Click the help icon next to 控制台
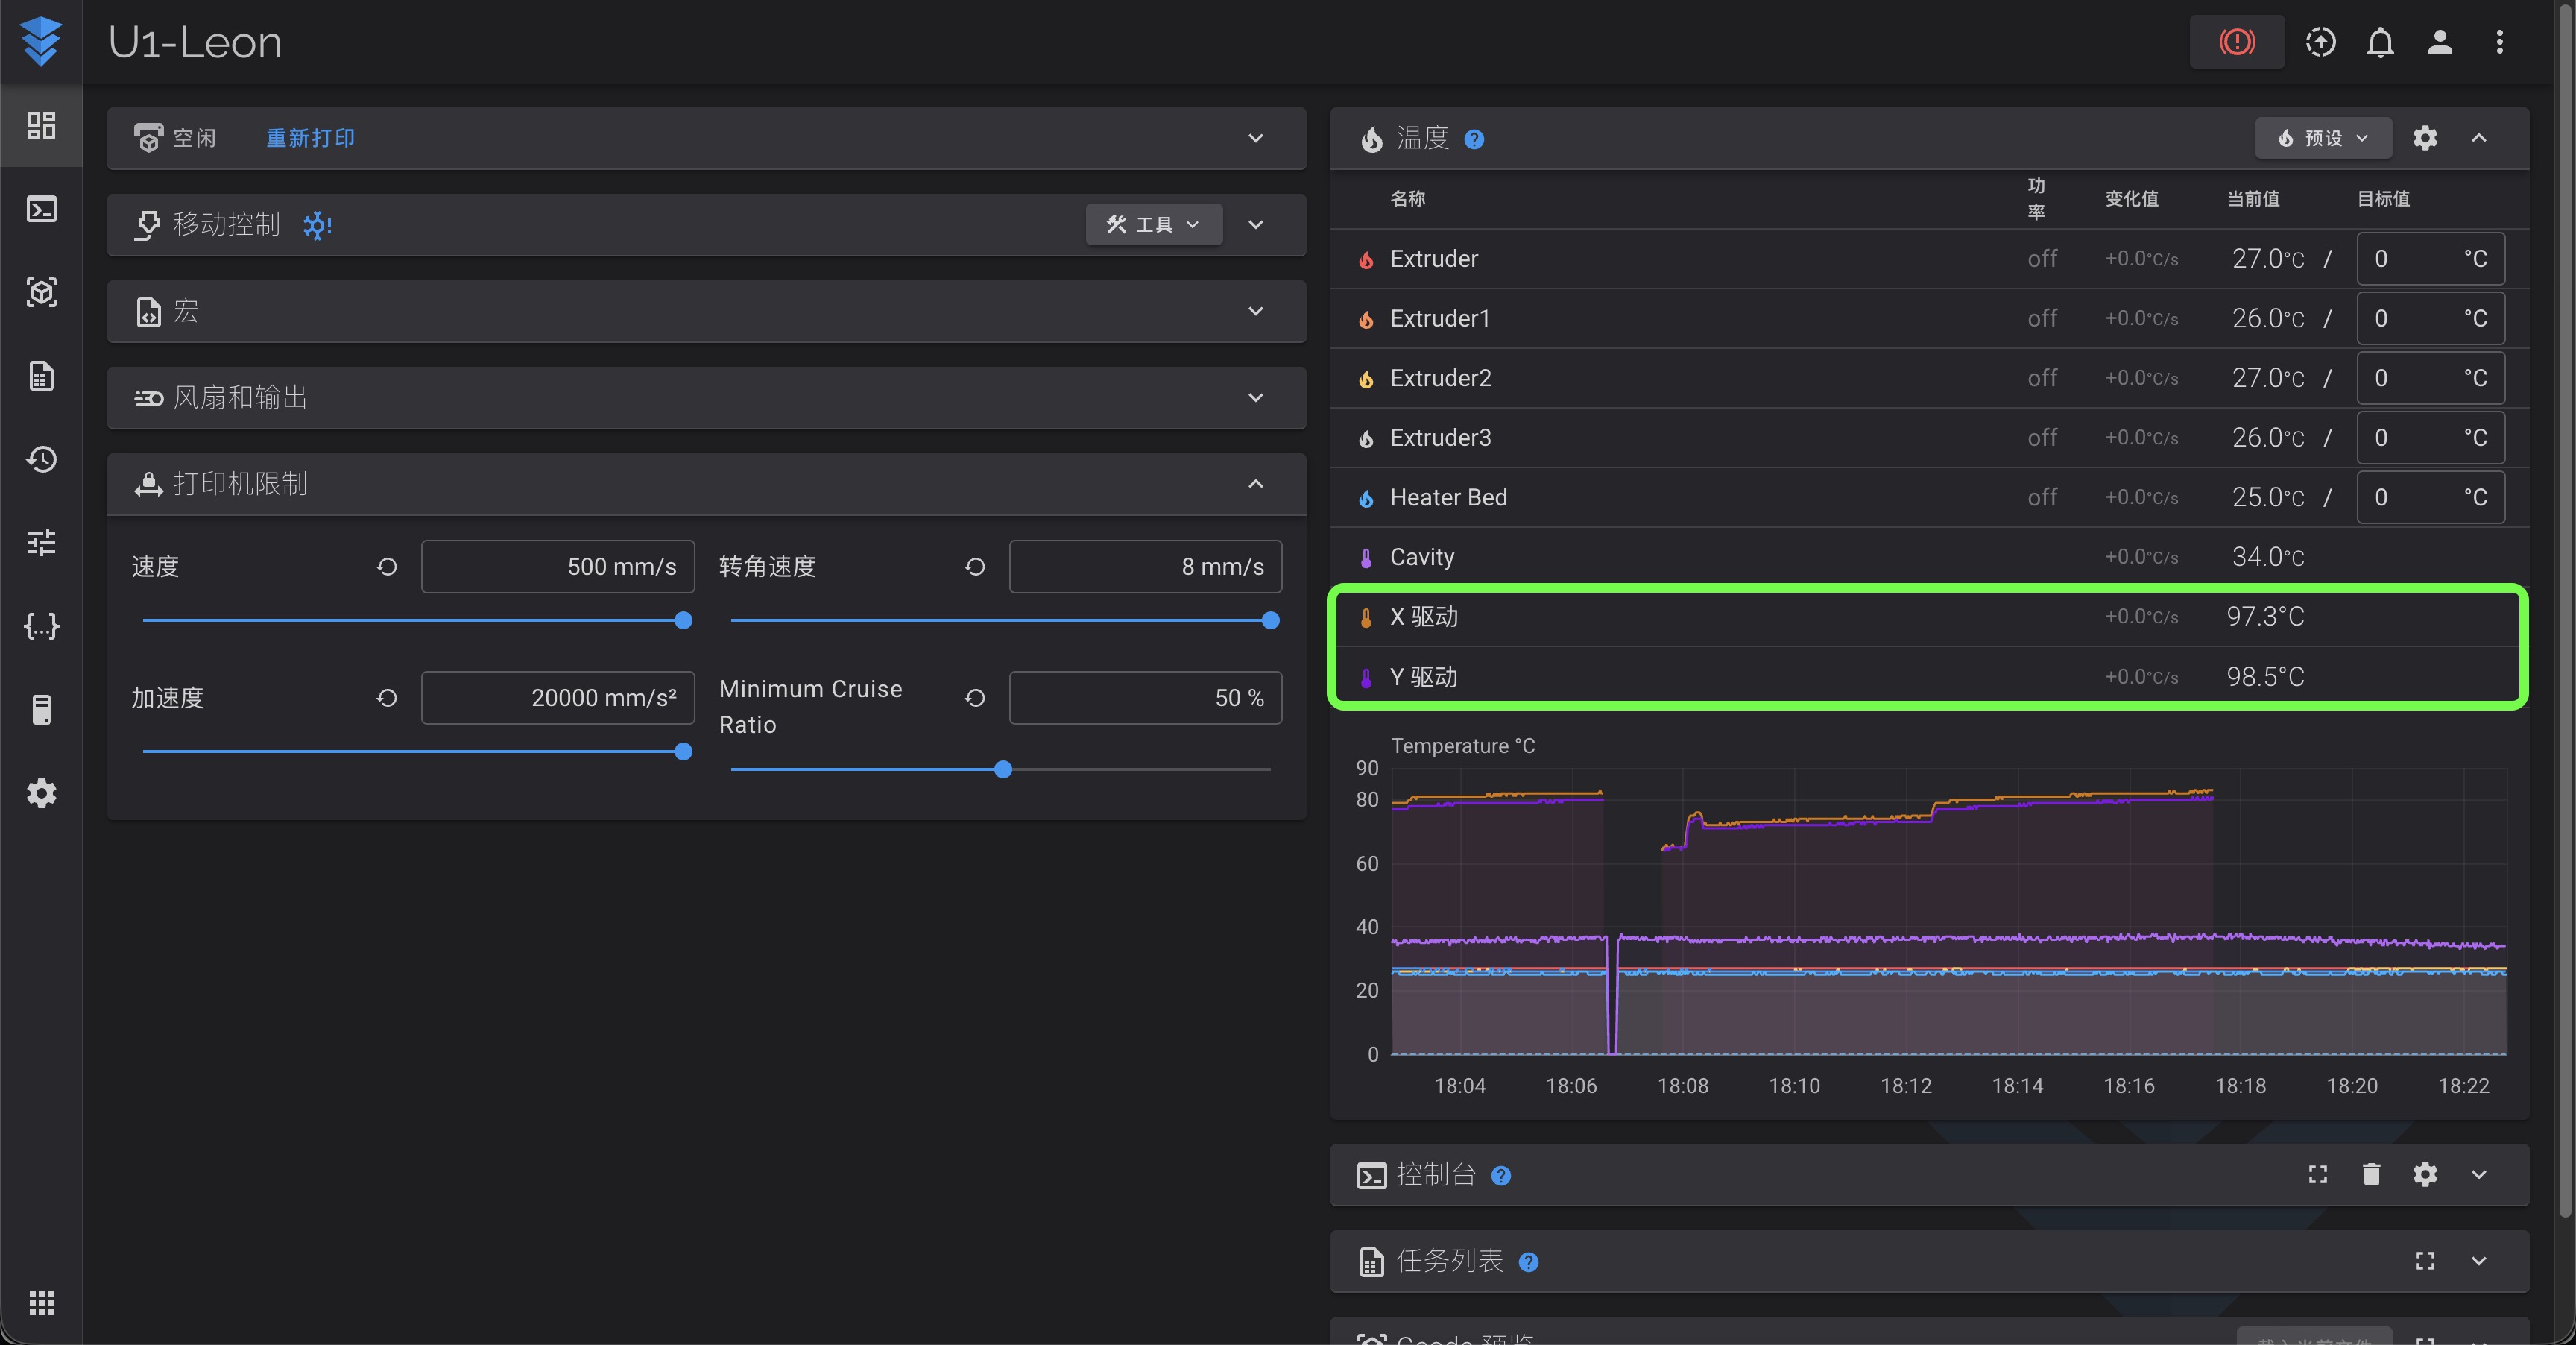Screen dimensions: 2576x1345 [x=1501, y=1176]
